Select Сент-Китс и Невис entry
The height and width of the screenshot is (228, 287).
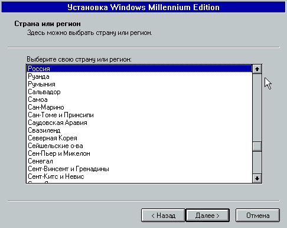tap(139, 176)
